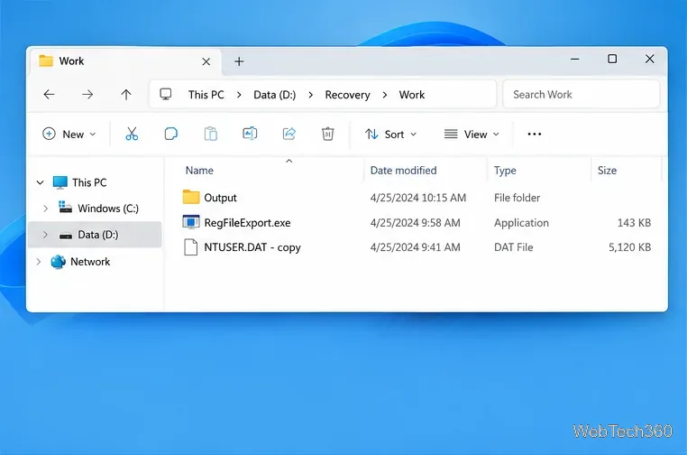
Task: Click chevron after This PC in breadcrumb
Action: (239, 95)
